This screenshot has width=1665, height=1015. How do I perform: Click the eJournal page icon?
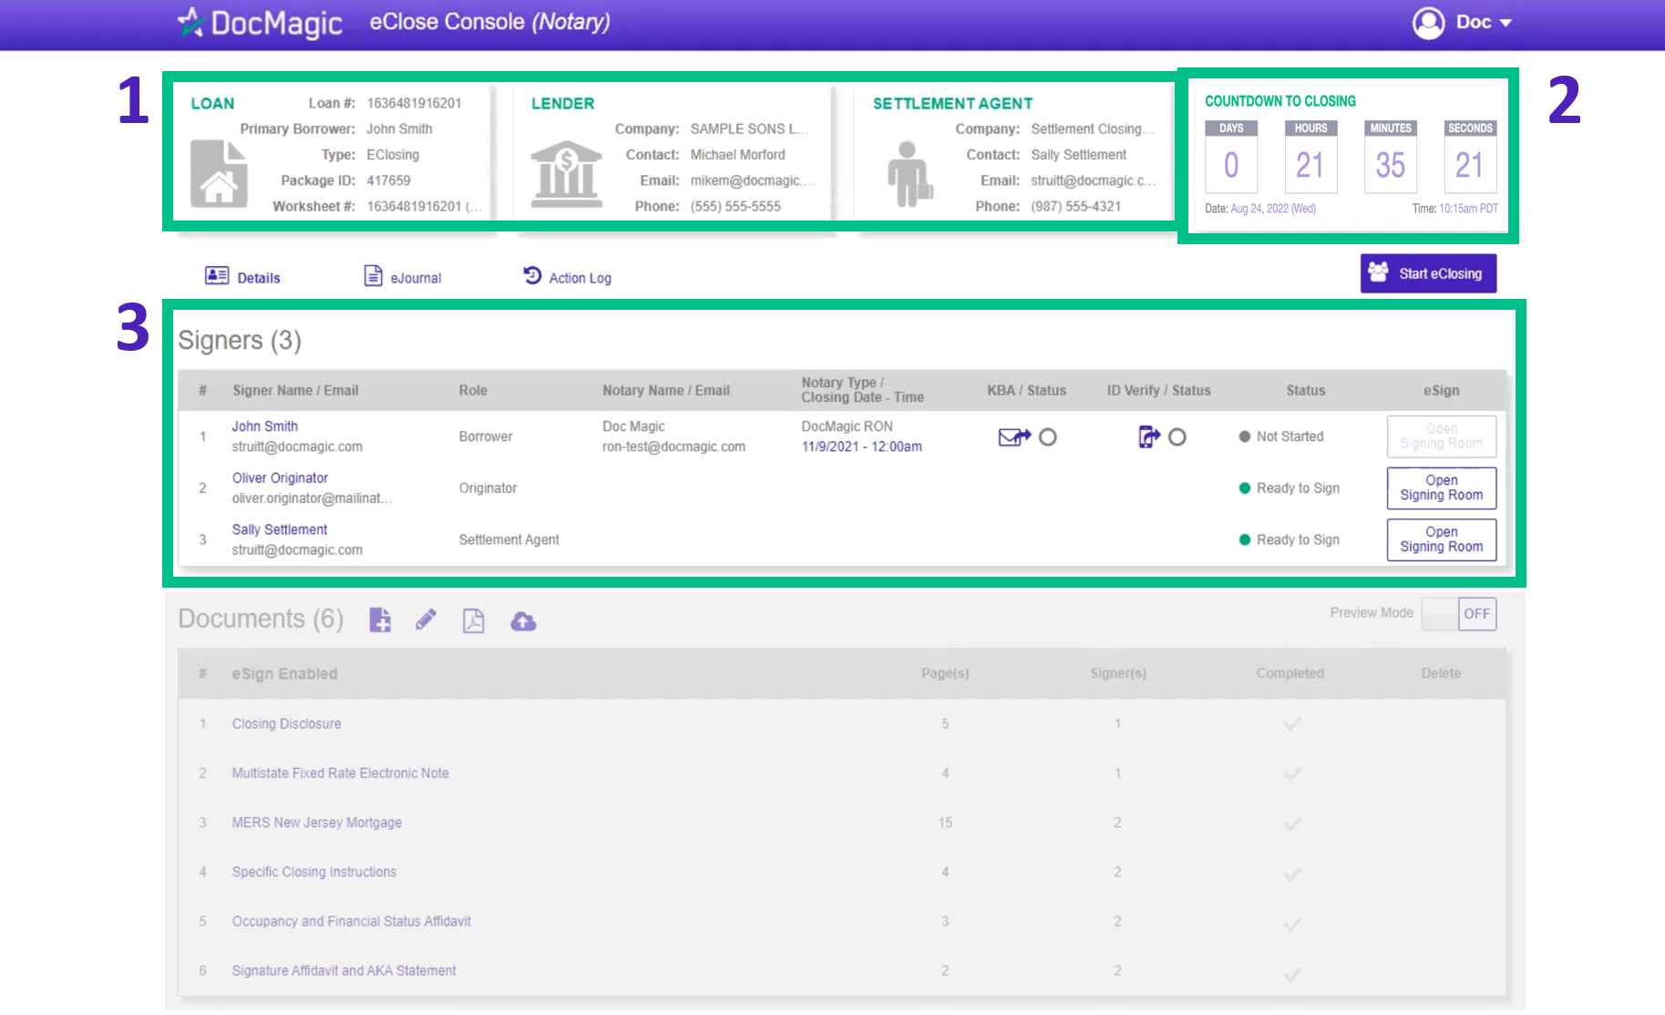click(x=373, y=275)
